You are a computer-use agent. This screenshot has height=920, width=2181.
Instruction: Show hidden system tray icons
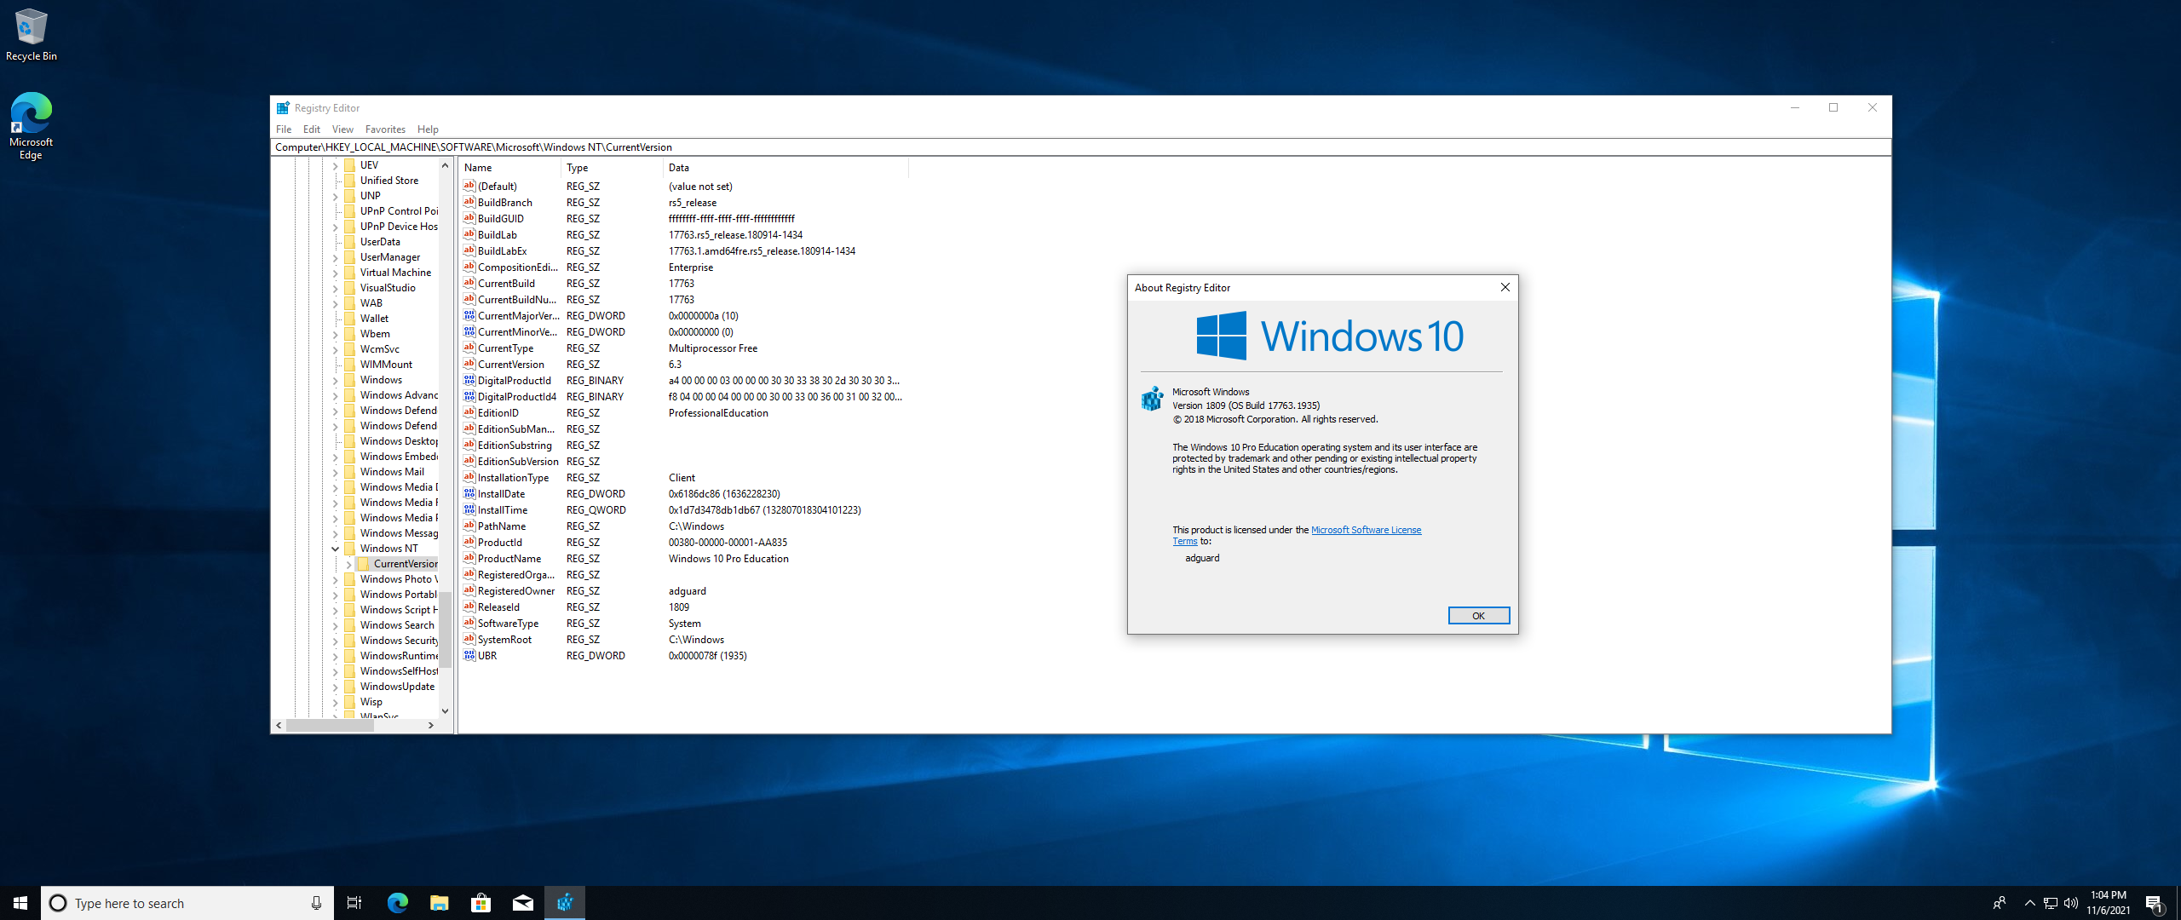[2029, 903]
